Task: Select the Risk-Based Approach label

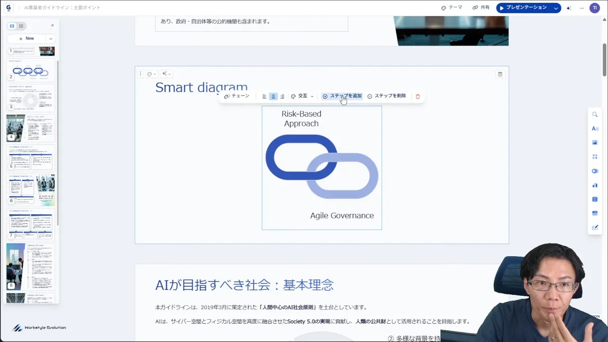Action: coord(301,119)
